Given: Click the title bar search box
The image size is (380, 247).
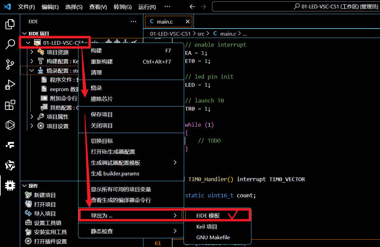Looking at the screenshot, I should pos(296,6).
